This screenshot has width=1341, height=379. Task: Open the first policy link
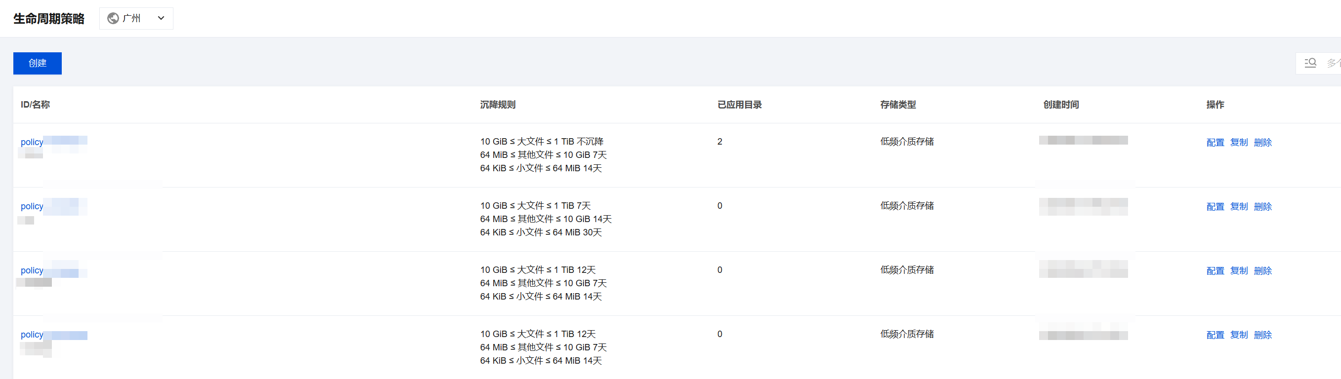point(32,142)
